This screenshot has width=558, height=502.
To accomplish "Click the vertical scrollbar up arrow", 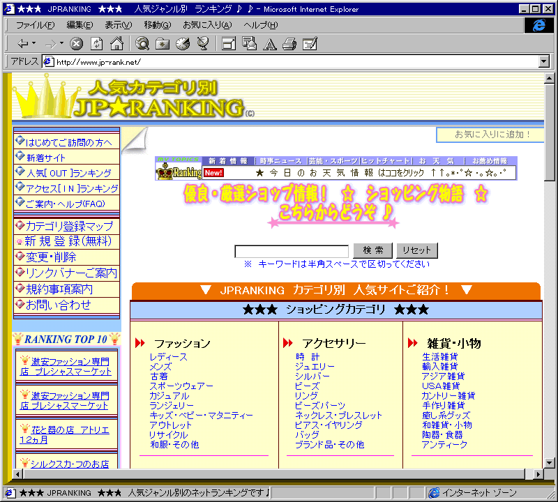I will click(x=549, y=78).
